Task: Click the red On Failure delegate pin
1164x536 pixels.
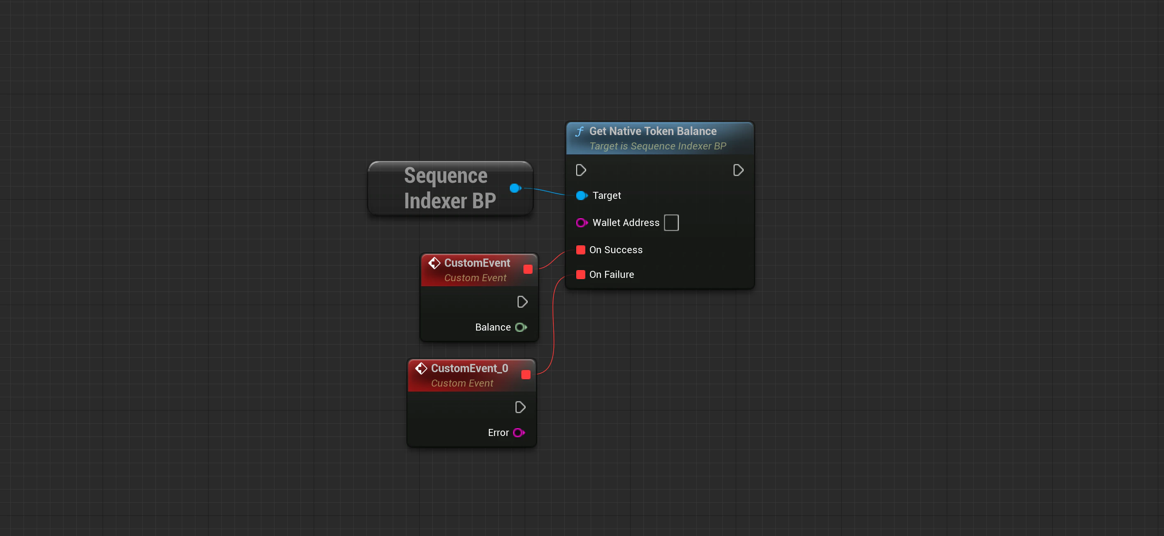Action: 581,274
